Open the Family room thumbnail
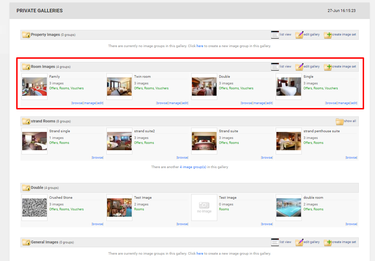The height and width of the screenshot is (261, 375). click(35, 87)
